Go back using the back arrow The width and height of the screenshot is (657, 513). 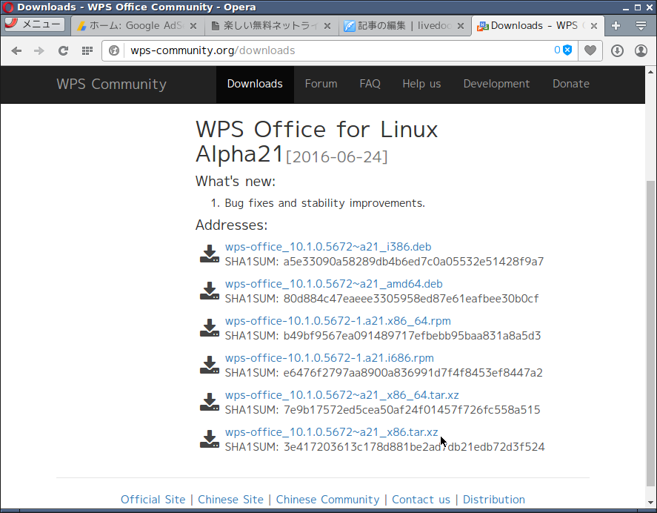pos(16,50)
